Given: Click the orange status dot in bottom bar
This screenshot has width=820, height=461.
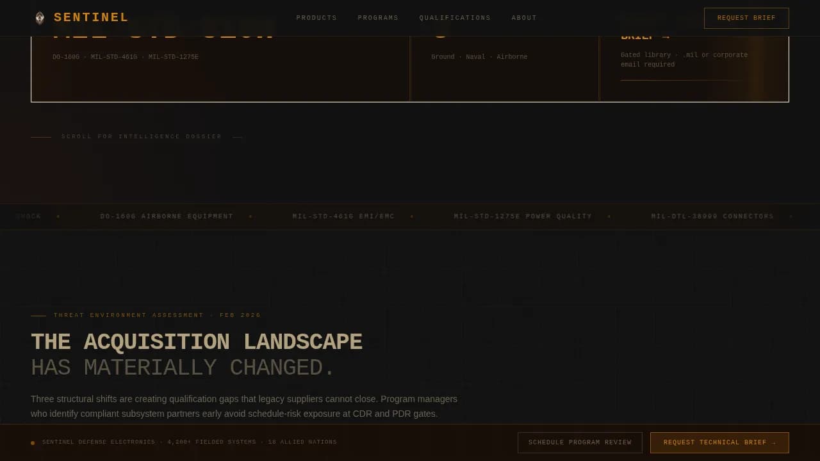Looking at the screenshot, I should tap(33, 443).
